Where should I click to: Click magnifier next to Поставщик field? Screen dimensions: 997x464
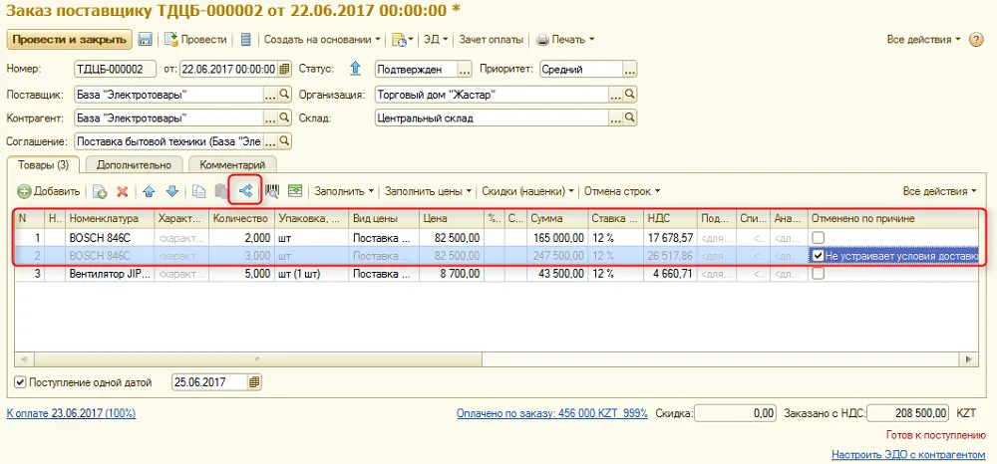click(x=285, y=95)
